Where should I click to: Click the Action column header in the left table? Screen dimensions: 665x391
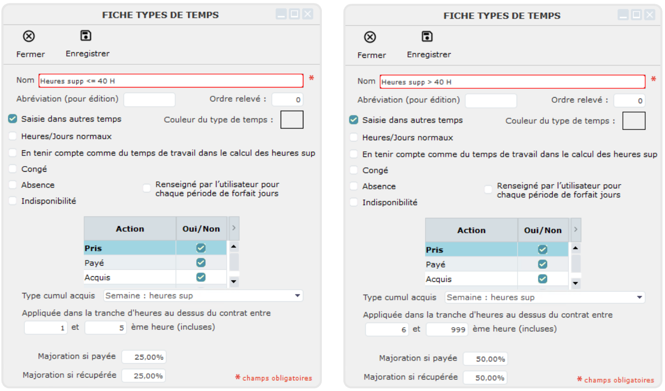coord(130,229)
